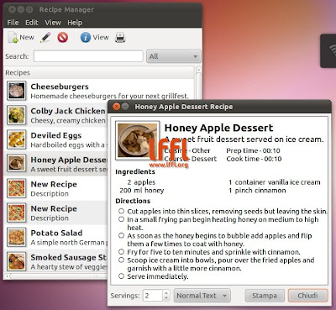Check the 'In a small frying pan' step

click(x=121, y=219)
